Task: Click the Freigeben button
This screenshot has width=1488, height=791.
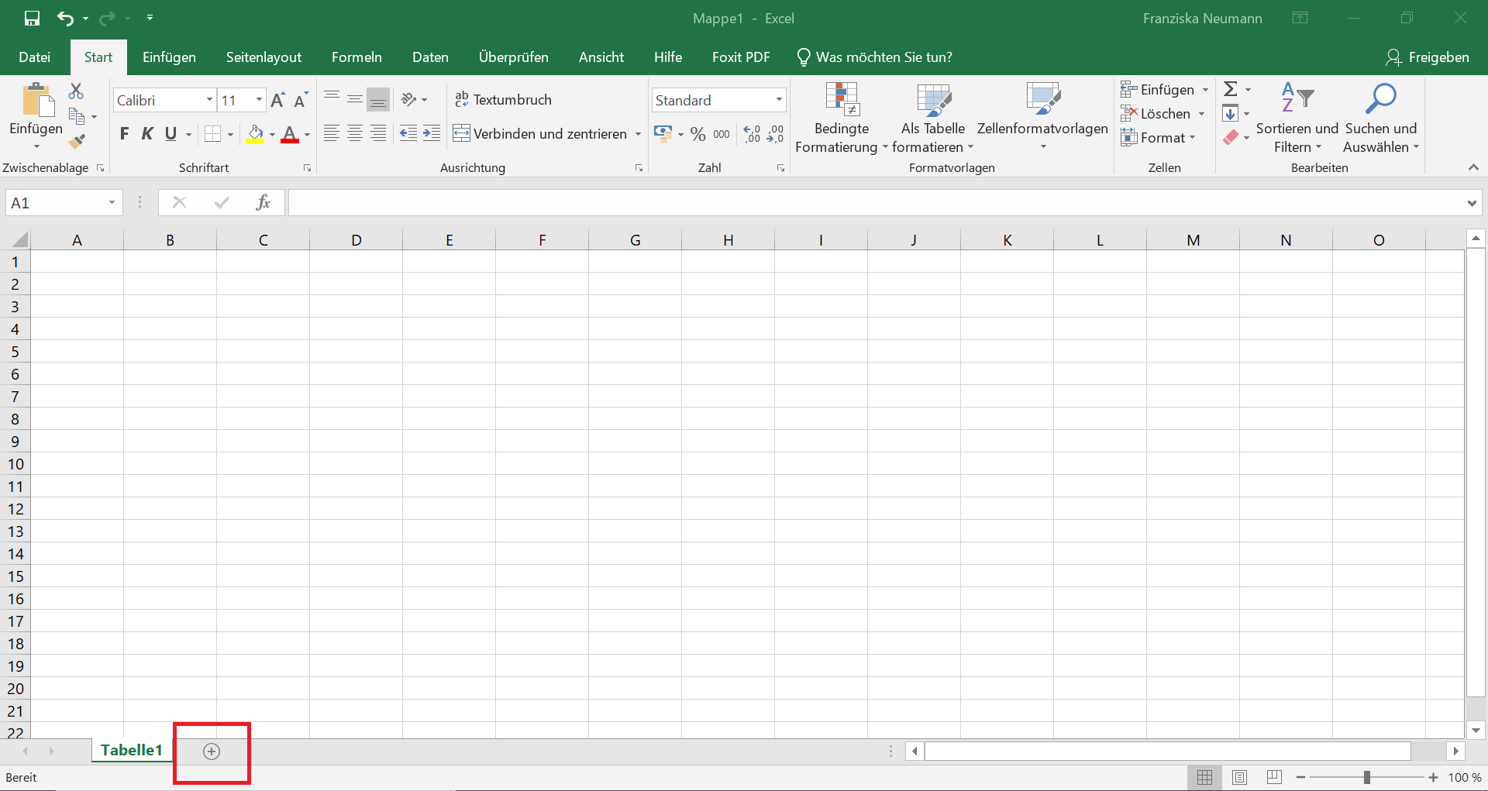Action: pos(1428,57)
